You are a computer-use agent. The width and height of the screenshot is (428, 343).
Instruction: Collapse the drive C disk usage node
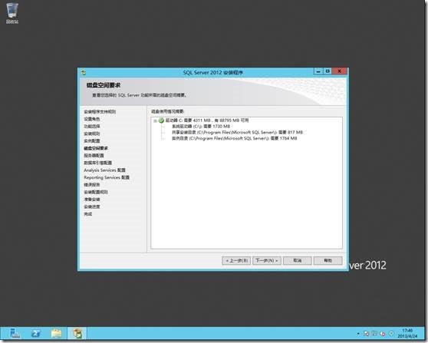pyautogui.click(x=155, y=120)
